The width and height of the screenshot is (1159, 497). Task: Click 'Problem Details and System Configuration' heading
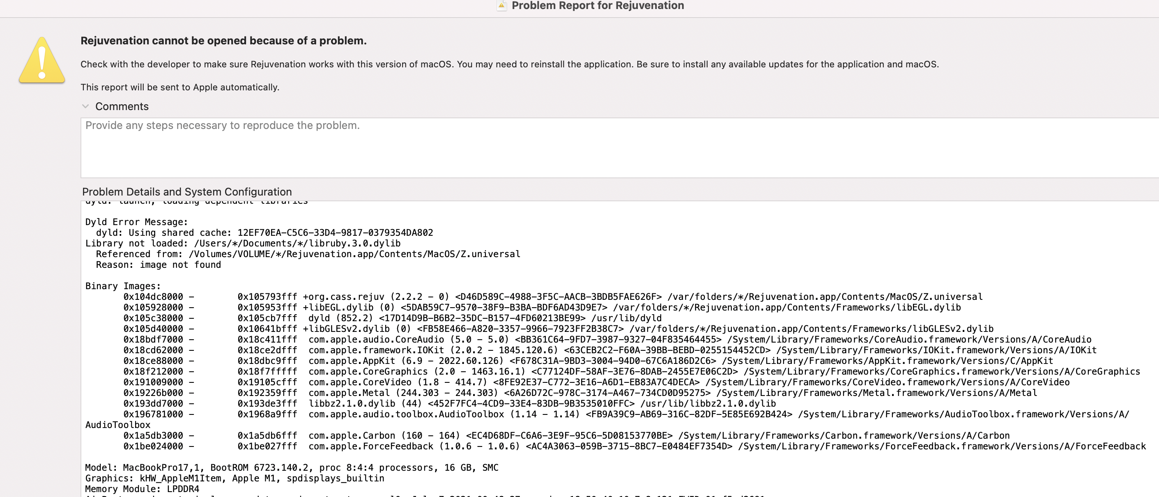coord(187,191)
